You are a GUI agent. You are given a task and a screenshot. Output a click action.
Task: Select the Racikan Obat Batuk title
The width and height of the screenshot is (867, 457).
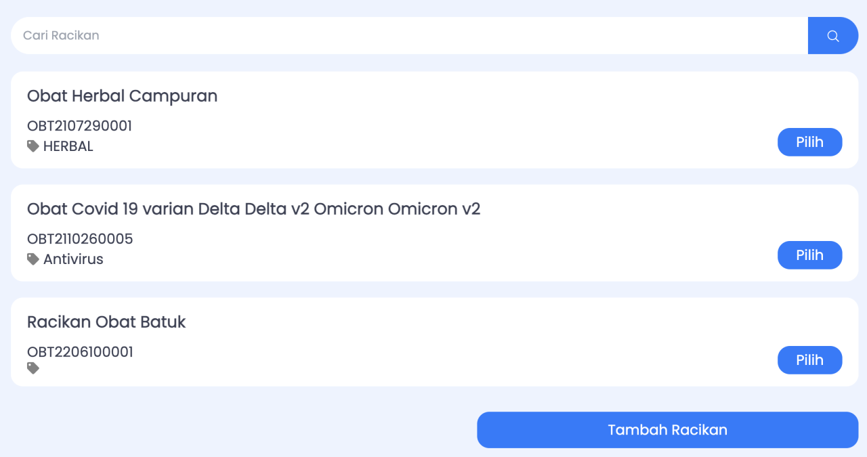point(106,322)
